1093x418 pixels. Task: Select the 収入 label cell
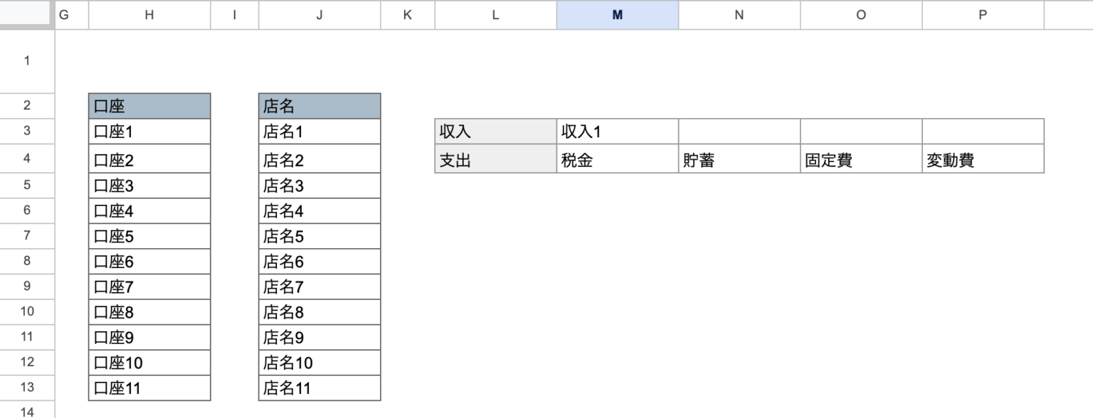click(x=495, y=132)
